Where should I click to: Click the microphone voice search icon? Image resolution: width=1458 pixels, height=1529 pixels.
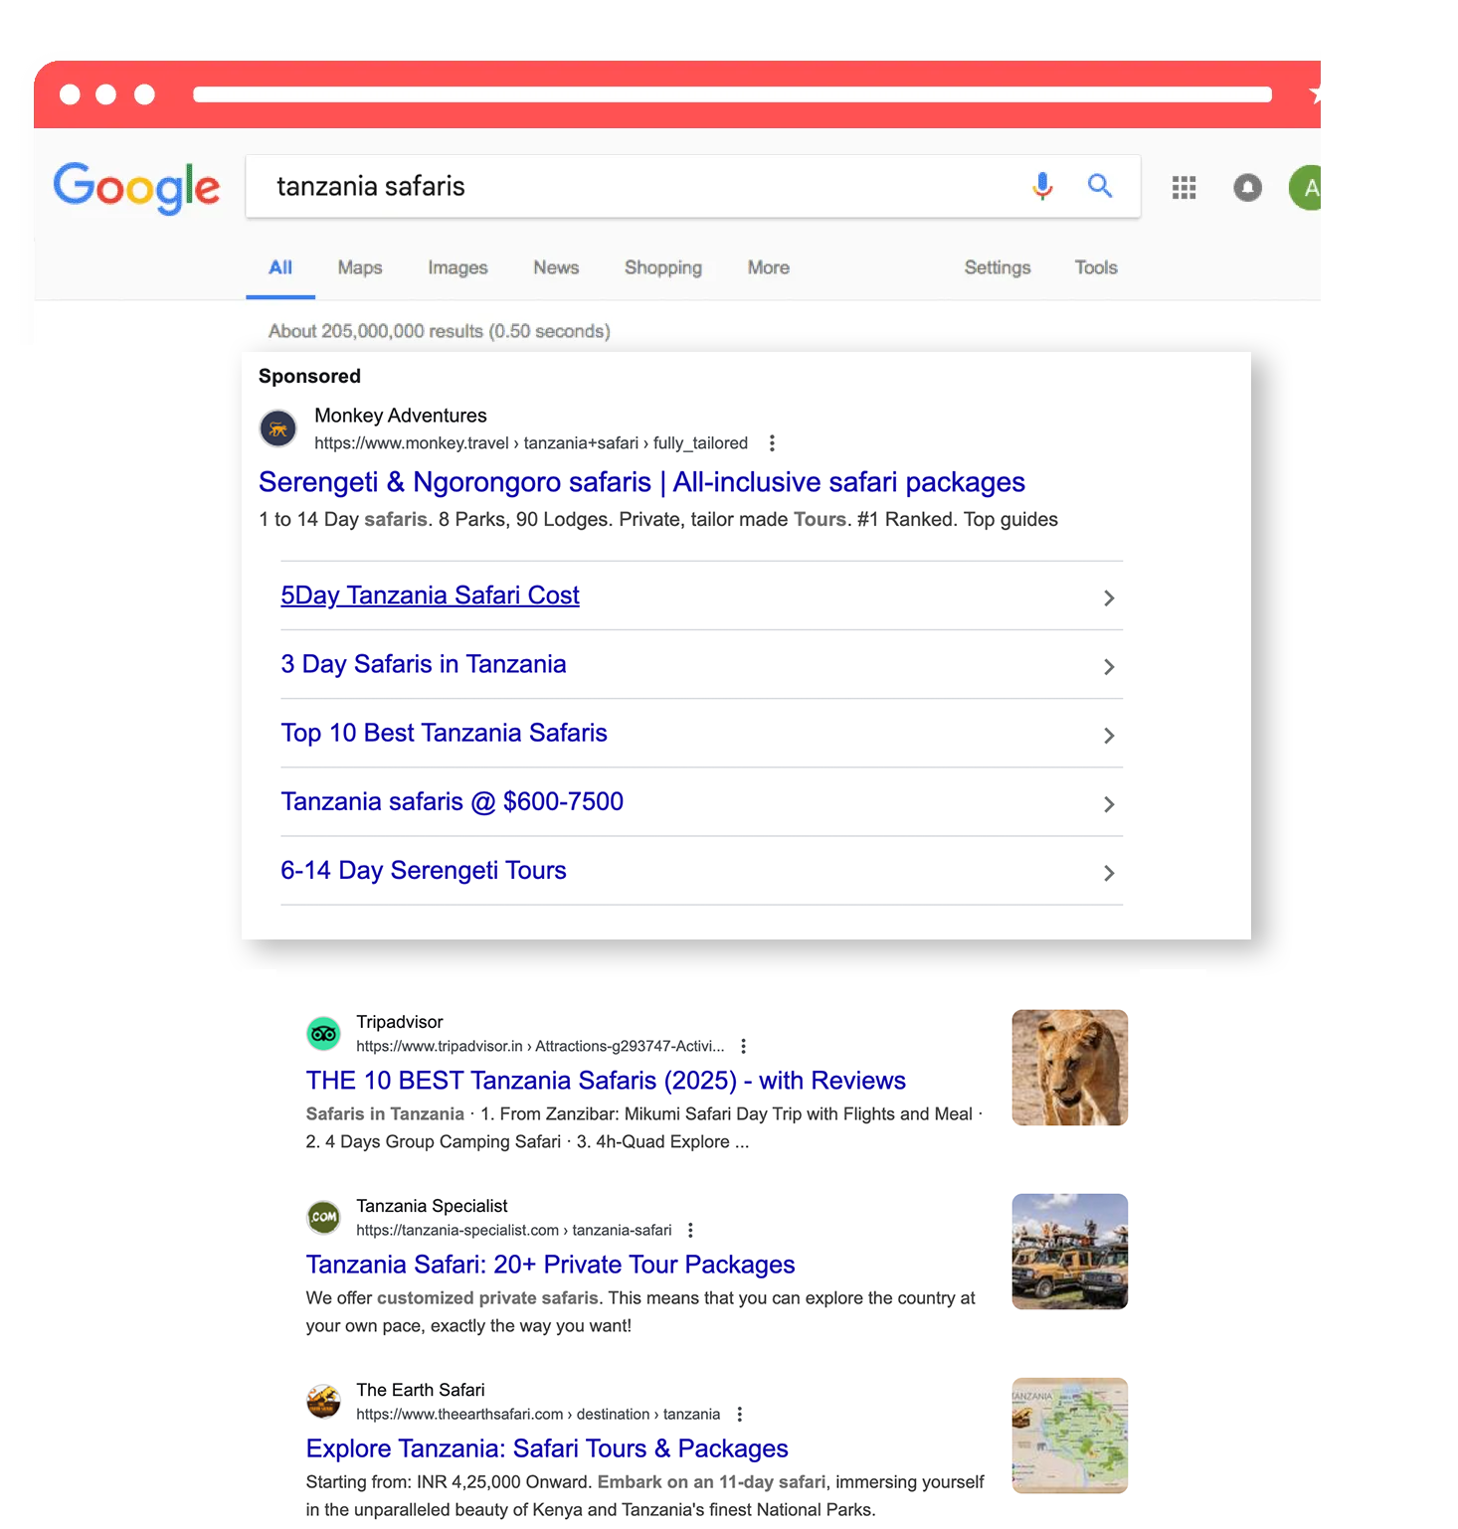click(1041, 186)
